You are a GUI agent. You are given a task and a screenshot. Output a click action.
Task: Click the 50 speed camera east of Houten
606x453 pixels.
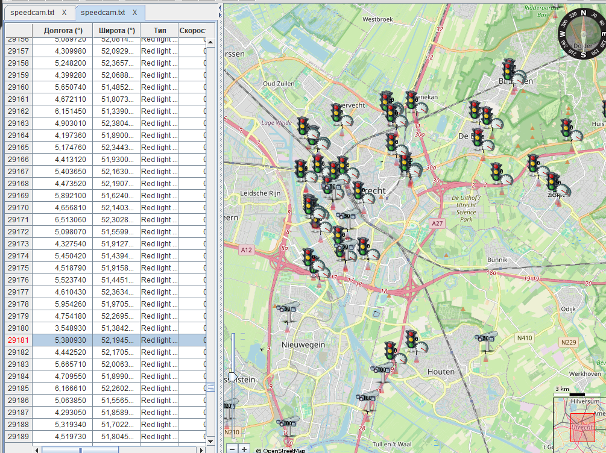(x=486, y=340)
